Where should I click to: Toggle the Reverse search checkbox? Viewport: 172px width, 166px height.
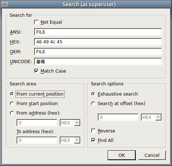93,131
